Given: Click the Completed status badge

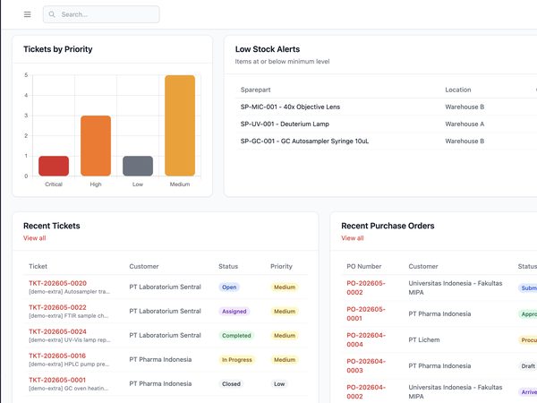Looking at the screenshot, I should pos(236,336).
